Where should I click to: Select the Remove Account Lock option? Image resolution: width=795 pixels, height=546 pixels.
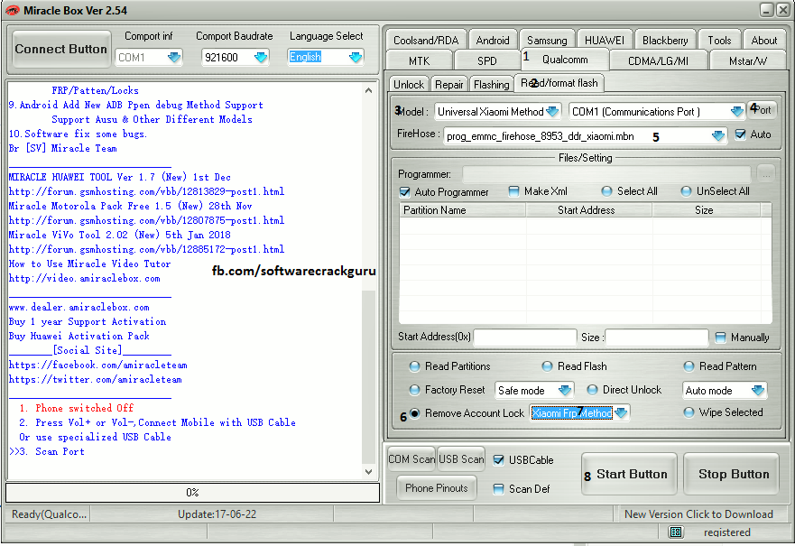(414, 413)
